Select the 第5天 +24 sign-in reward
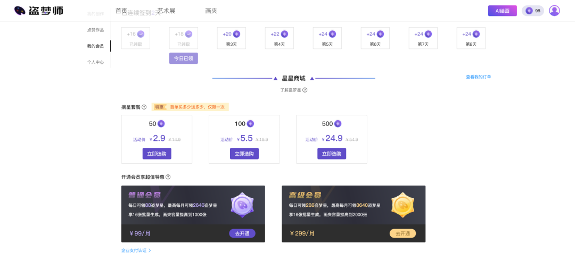The height and width of the screenshot is (277, 575). pos(327,38)
